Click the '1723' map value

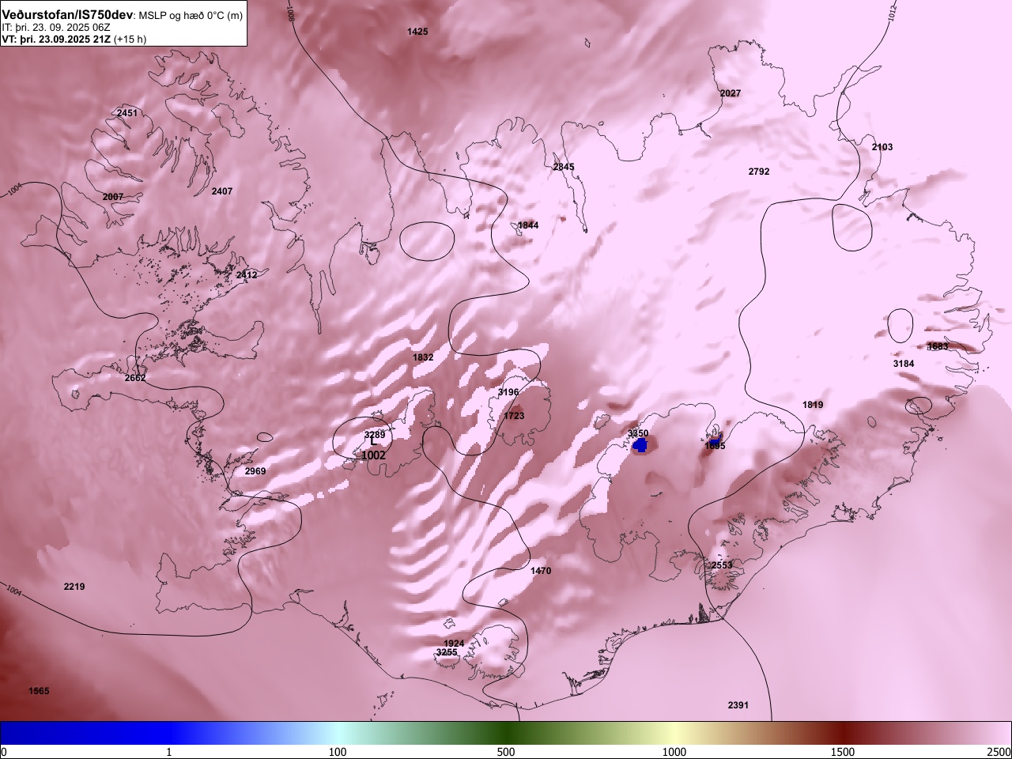pos(514,416)
